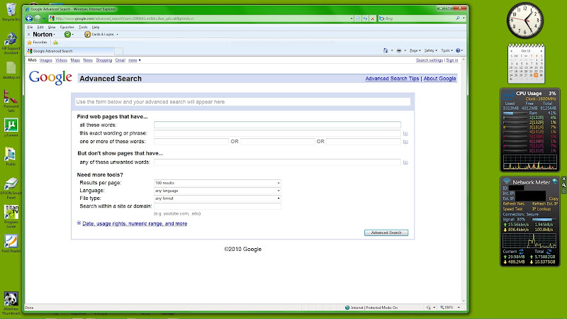Click the Norton green checkmark status icon
The image size is (567, 319).
click(67, 34)
